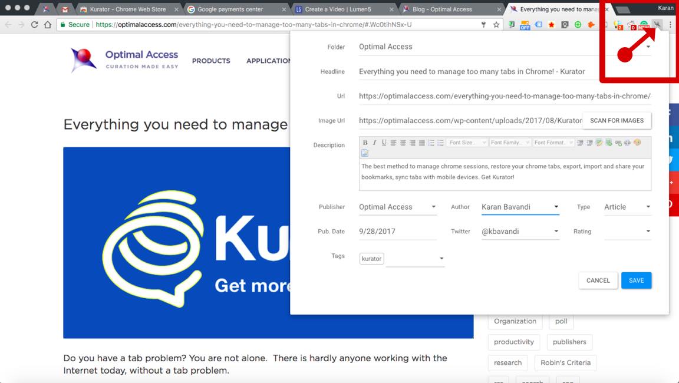Screen dimensions: 679x383
Task: Apply italic formatting in description editor
Action: [375, 143]
